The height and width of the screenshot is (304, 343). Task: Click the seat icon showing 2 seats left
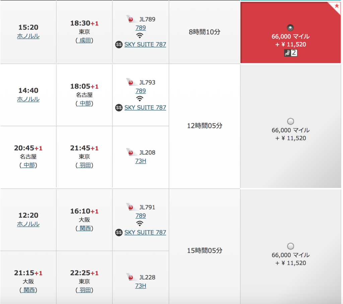(291, 53)
